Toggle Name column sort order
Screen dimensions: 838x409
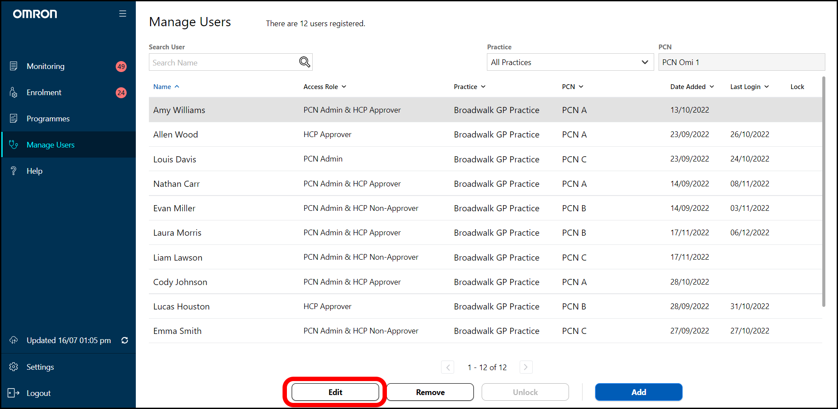click(166, 87)
